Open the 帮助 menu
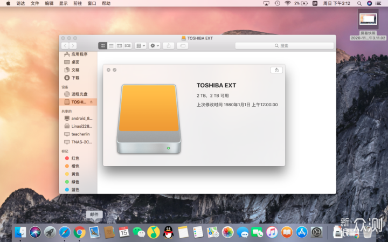The height and width of the screenshot is (242, 388). click(106, 3)
